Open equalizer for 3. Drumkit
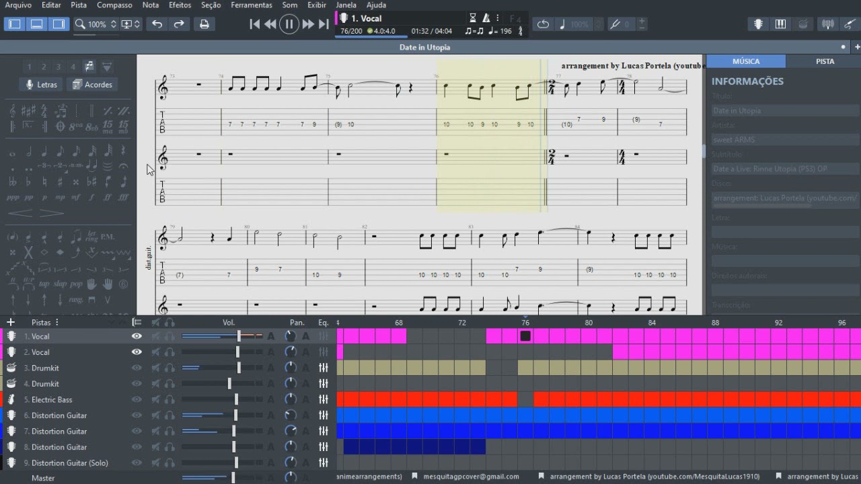This screenshot has width=861, height=484. click(x=324, y=368)
